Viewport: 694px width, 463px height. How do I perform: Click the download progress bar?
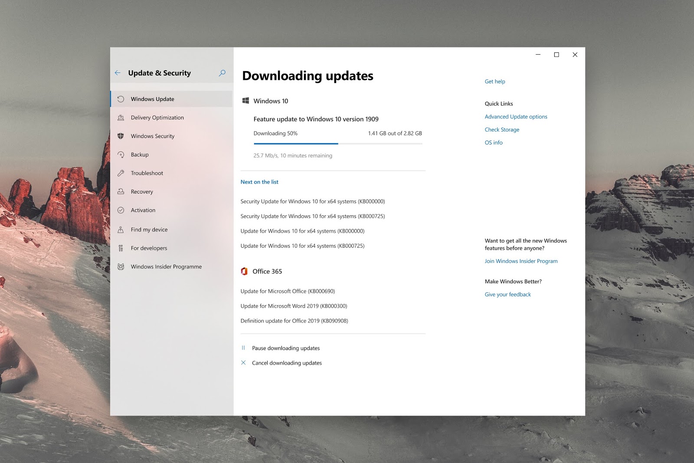tap(338, 144)
